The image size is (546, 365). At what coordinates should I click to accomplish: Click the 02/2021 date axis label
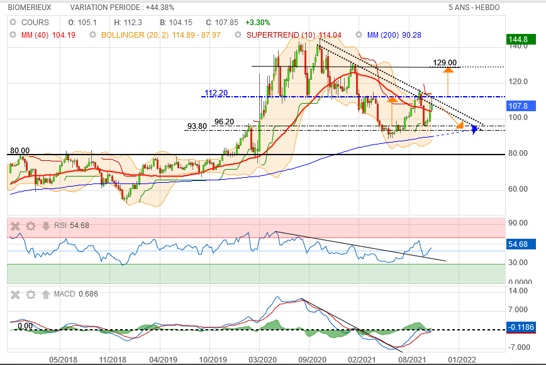[362, 359]
